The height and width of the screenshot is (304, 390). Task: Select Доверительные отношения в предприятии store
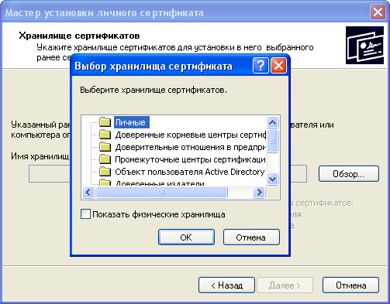point(190,147)
